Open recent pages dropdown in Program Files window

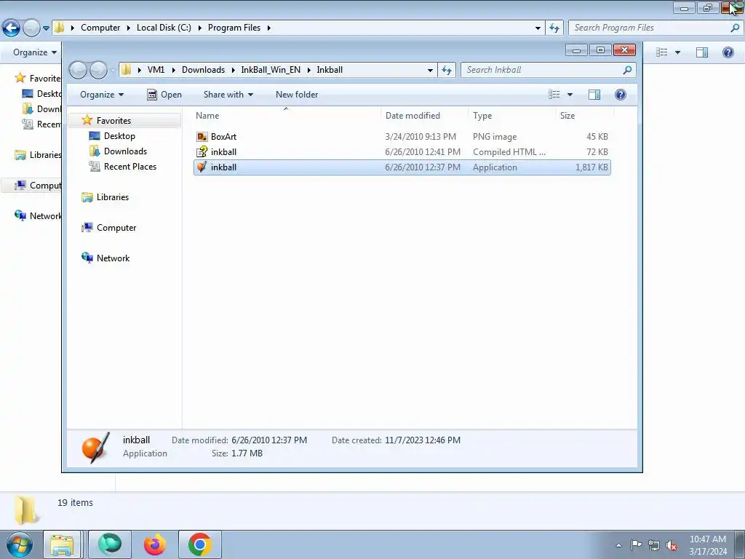coord(46,28)
